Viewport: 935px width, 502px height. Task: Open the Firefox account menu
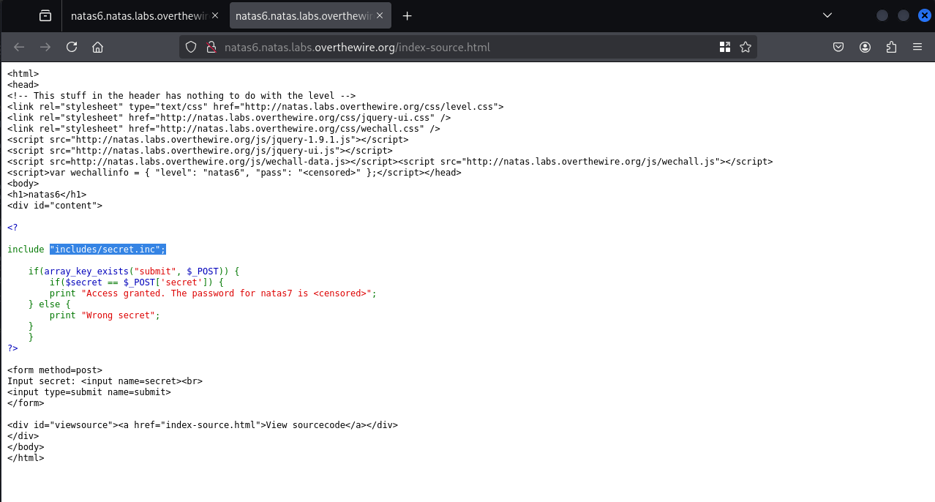point(865,47)
